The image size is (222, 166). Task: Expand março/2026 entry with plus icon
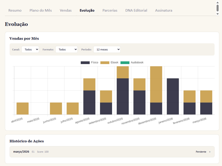pos(210,152)
